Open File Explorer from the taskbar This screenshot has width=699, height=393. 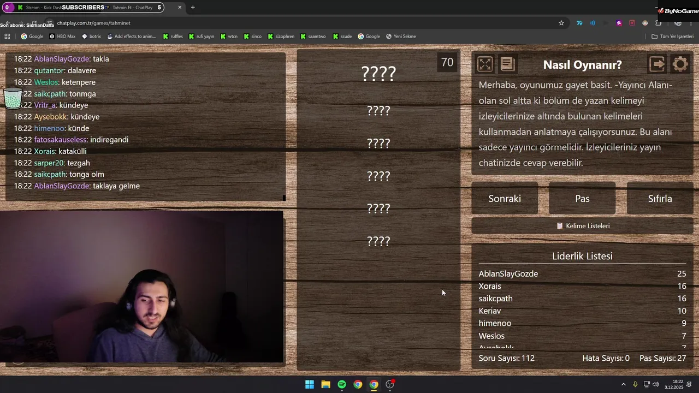pyautogui.click(x=325, y=384)
